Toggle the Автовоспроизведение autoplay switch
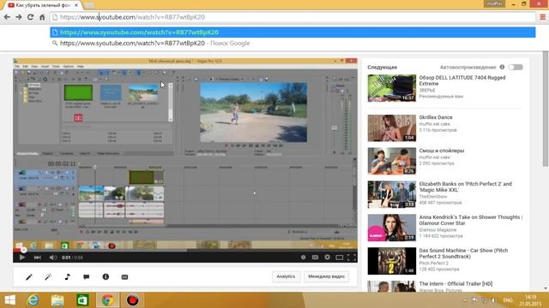Screen dimensions: 549x308 516,67
